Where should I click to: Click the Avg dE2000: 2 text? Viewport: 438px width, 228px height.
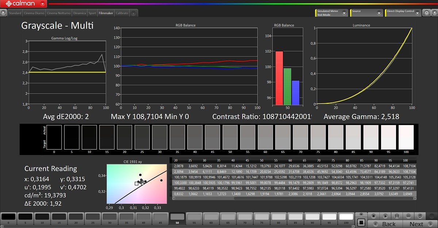[x=66, y=117]
